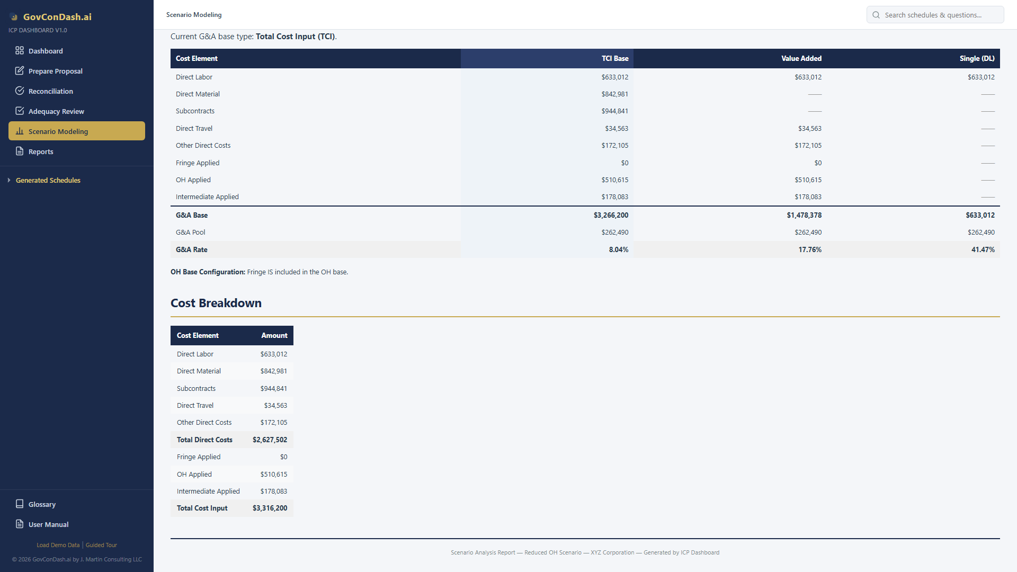Click the User Manual file icon
This screenshot has height=572, width=1017.
[x=20, y=524]
